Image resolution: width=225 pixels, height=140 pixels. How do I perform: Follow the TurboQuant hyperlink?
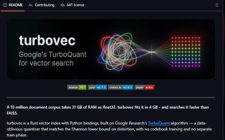point(159,123)
